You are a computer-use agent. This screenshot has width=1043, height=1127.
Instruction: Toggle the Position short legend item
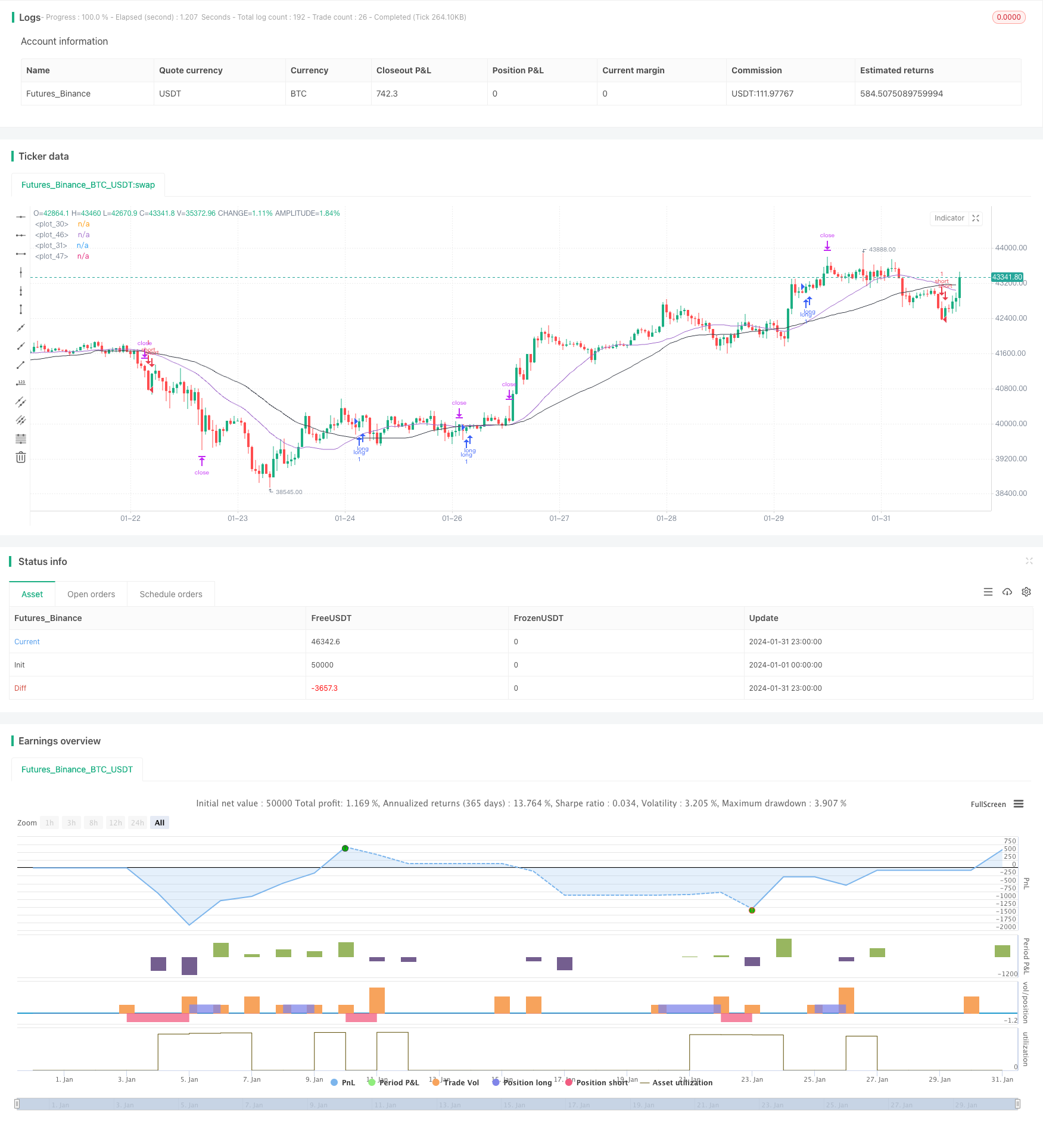(597, 1082)
